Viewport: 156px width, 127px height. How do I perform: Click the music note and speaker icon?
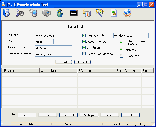20,13
